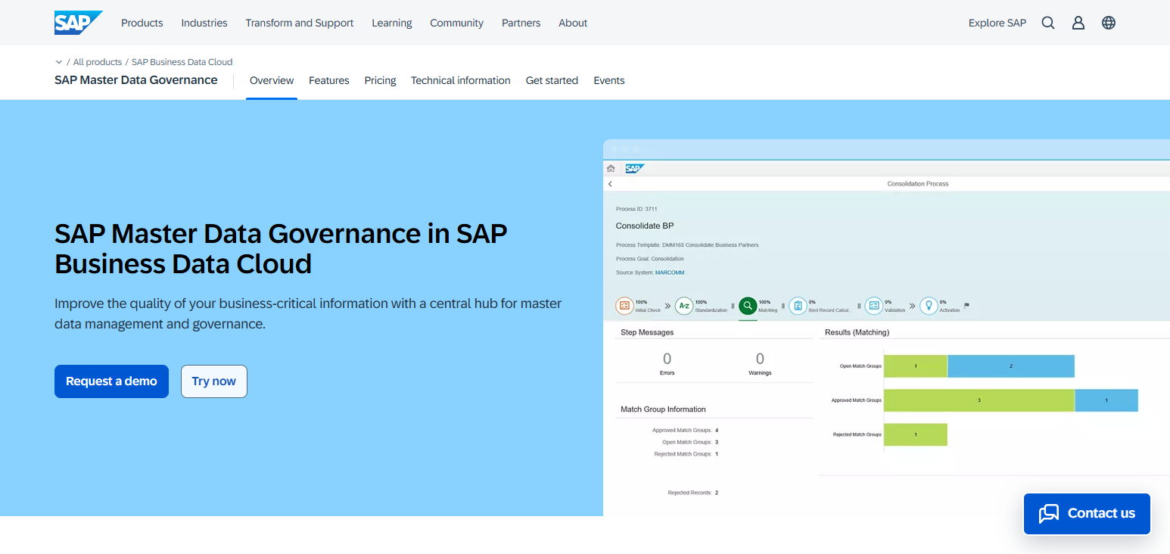Select the Initial Check step icon
1170x554 pixels.
pos(624,306)
